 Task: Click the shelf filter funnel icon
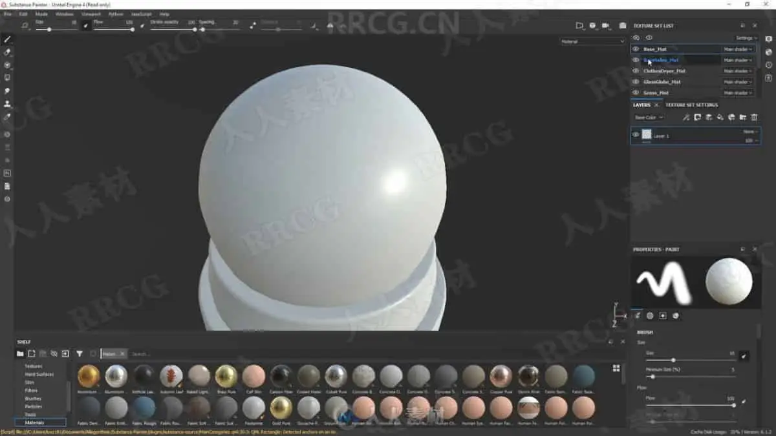pos(80,354)
